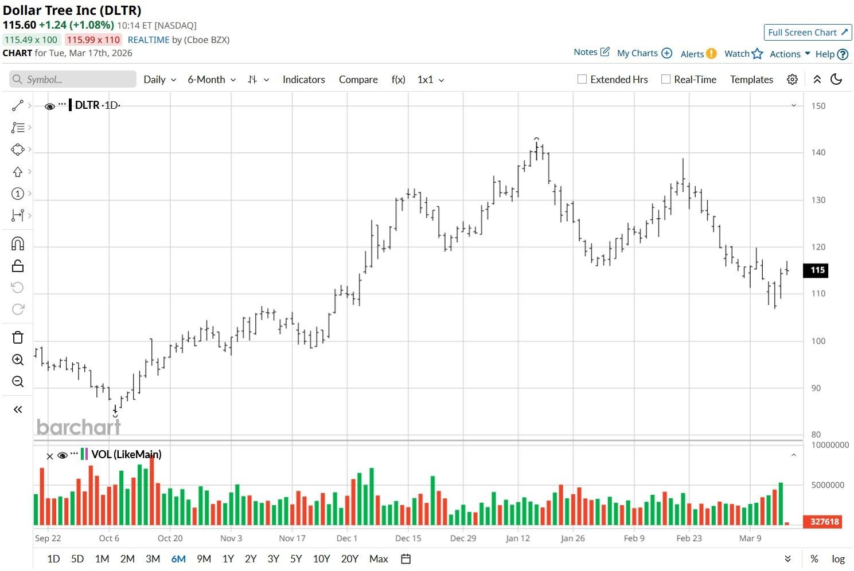Toggle log scale

(839, 559)
